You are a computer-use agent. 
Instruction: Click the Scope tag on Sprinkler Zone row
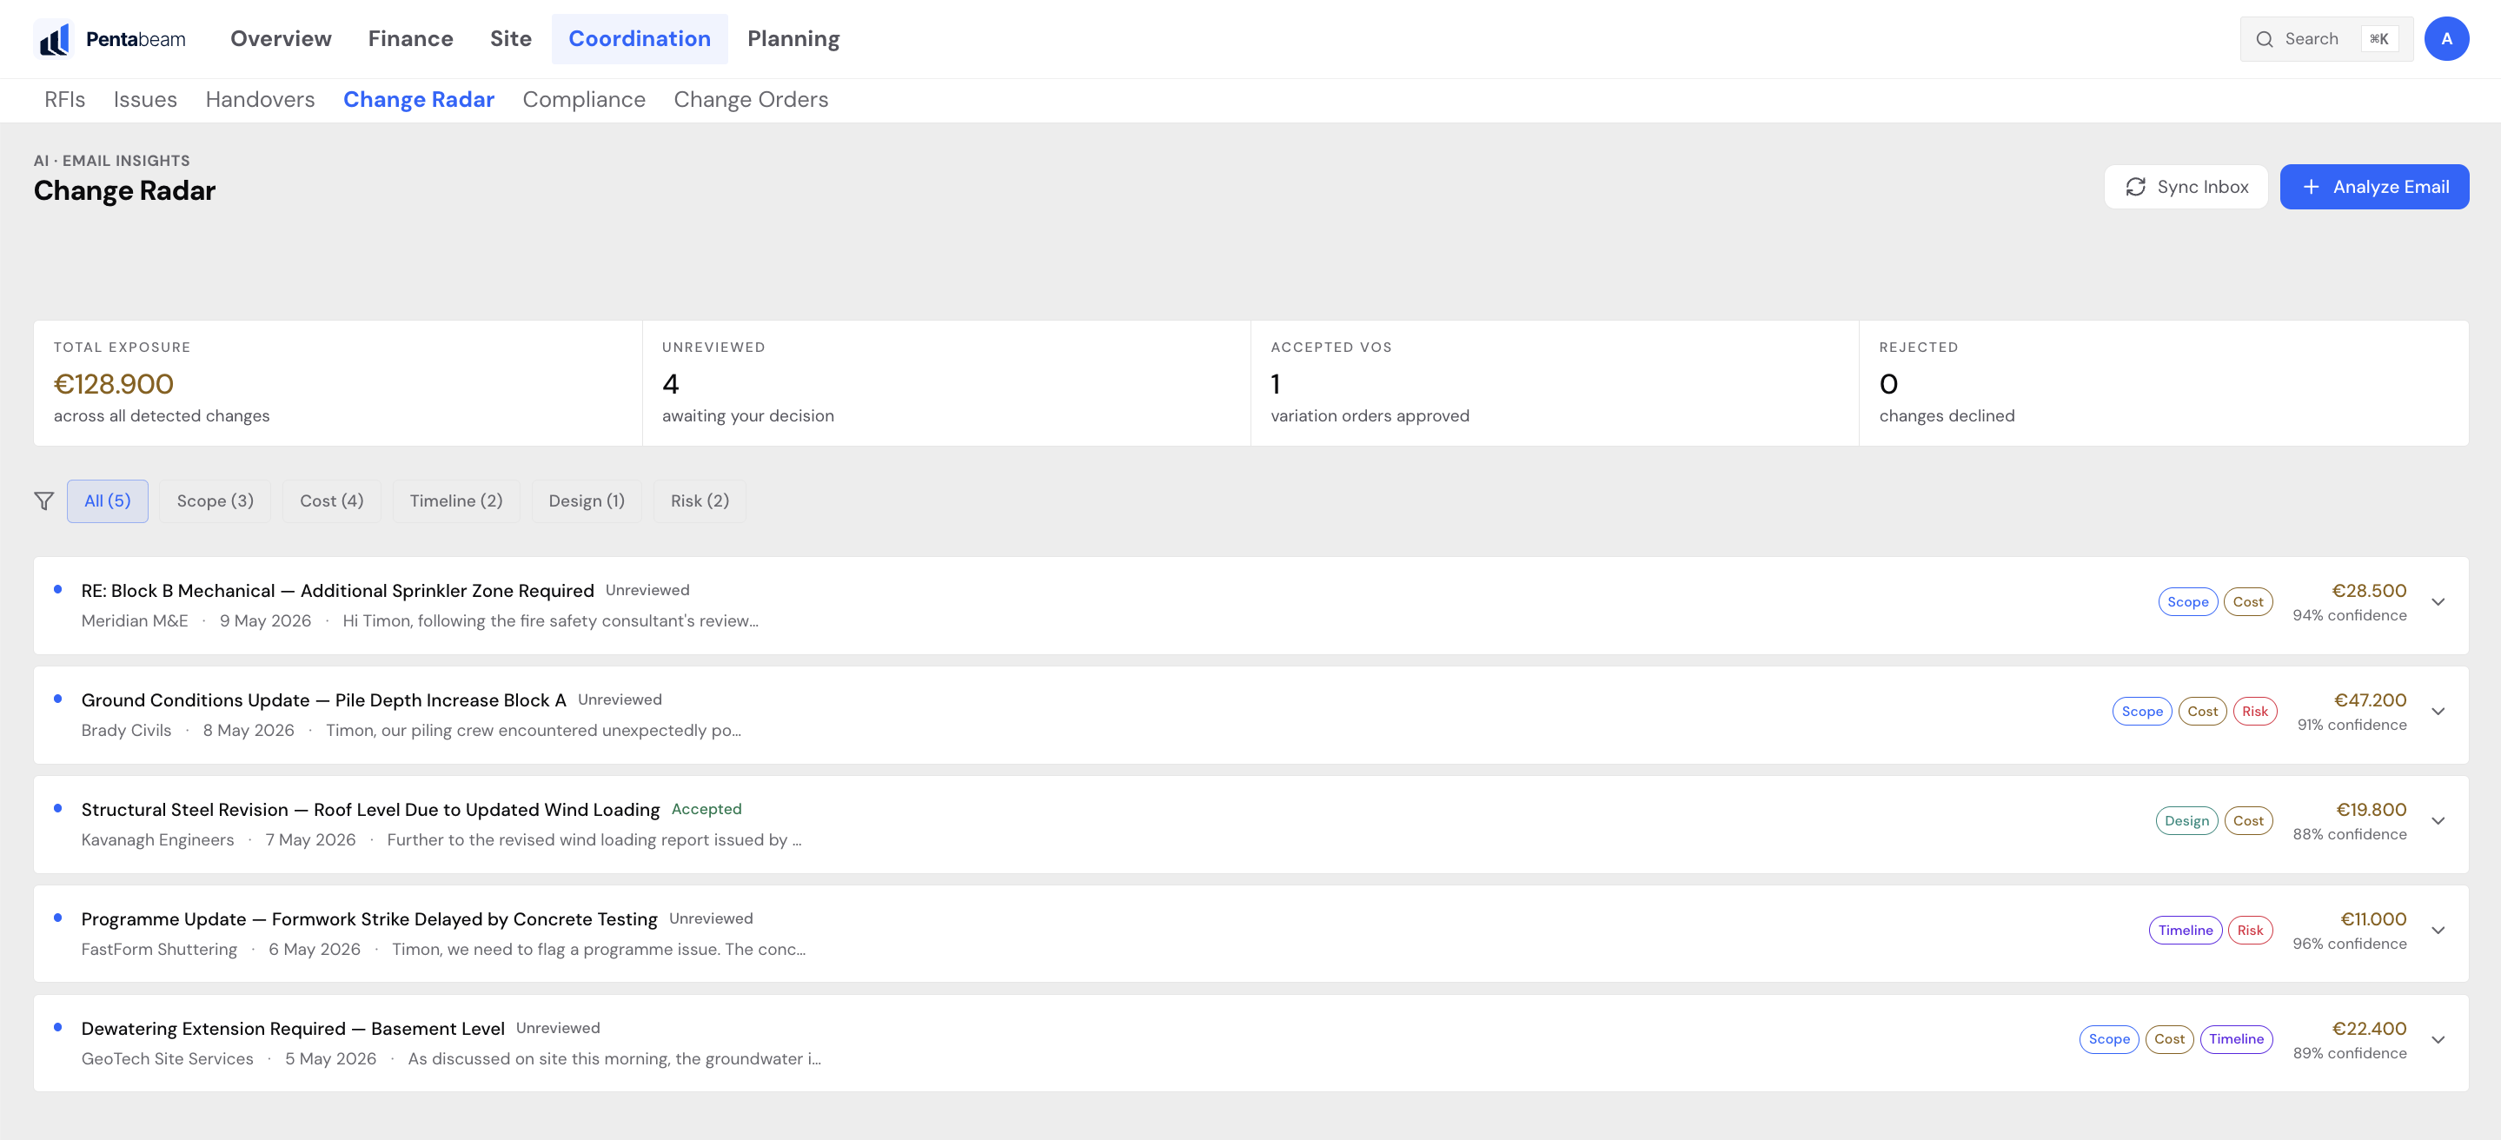coord(2187,602)
